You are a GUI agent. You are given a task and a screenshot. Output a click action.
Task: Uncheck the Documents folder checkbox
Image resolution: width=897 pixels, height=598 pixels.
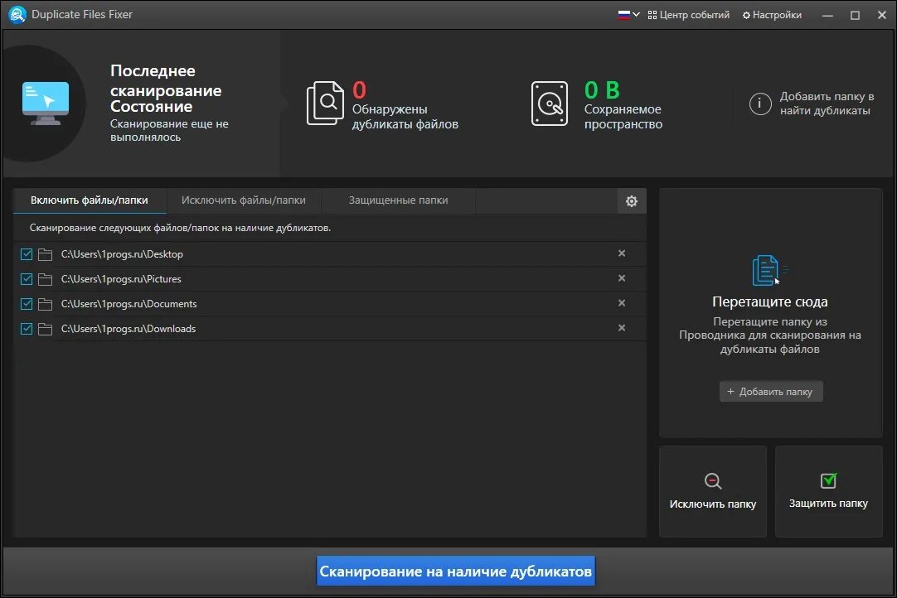tap(26, 304)
